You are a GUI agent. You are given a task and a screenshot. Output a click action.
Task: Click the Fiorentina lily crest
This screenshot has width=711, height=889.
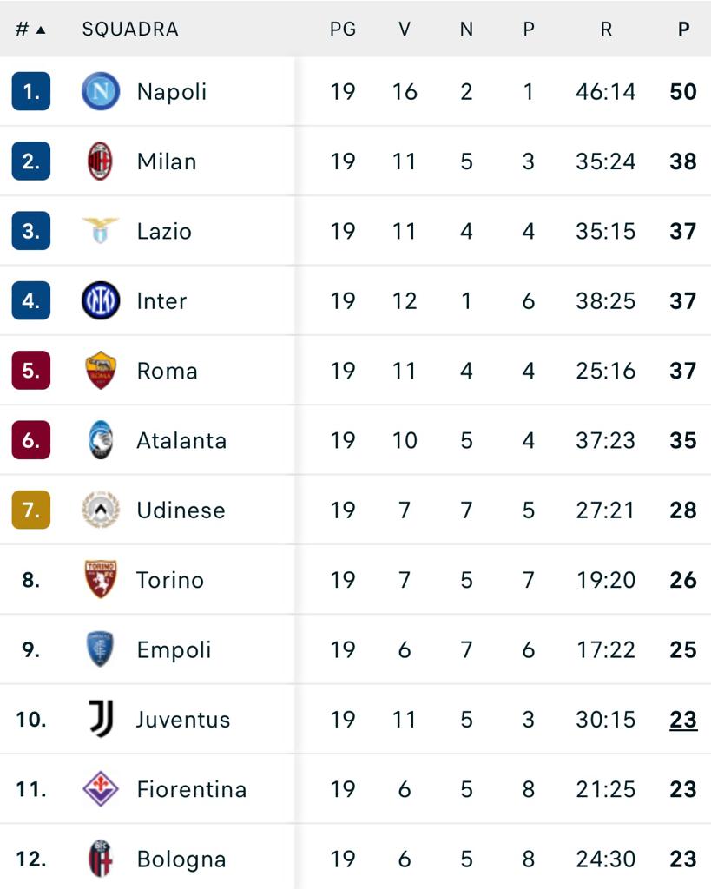click(x=101, y=788)
